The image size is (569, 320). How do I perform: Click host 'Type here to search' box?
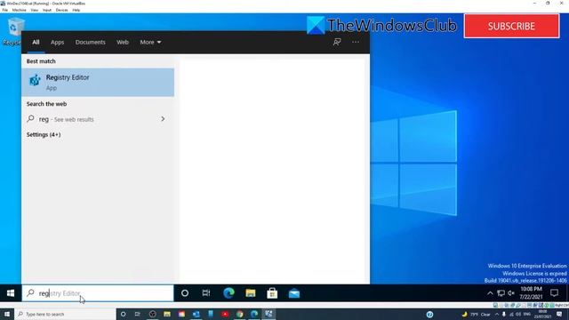65,314
